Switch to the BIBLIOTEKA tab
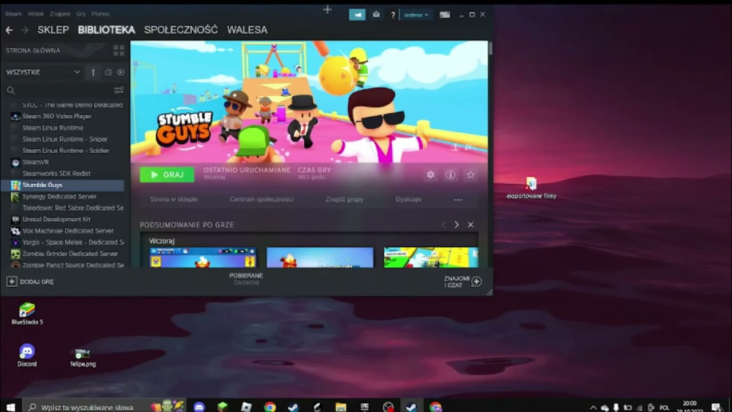 coord(106,30)
